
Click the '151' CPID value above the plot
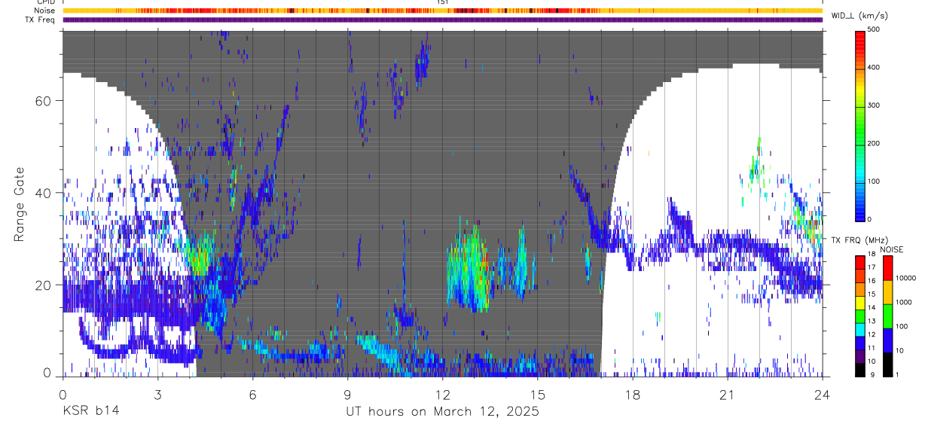tap(443, 2)
